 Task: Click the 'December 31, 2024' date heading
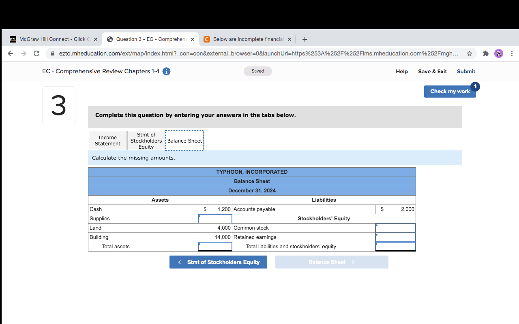click(x=252, y=191)
